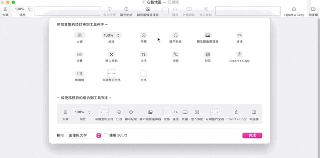The image size is (320, 158).
Task: Click the document title dropdown arrow beside 心智地圖
Action: (x=144, y=2)
